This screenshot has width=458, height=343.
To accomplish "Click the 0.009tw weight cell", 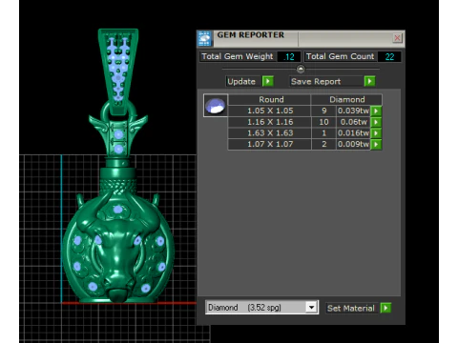I will (353, 144).
